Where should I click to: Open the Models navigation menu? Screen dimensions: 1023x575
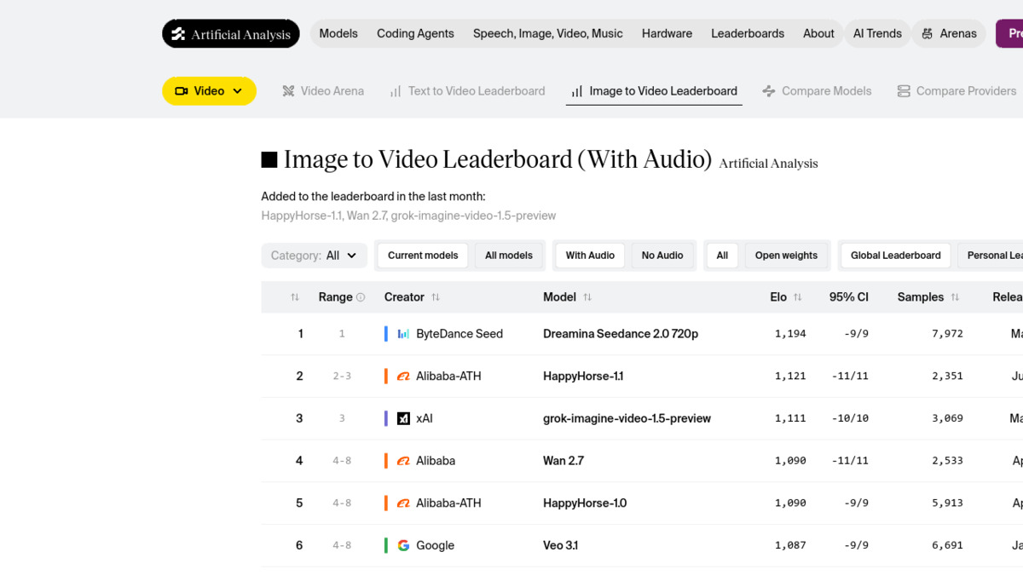pos(338,34)
